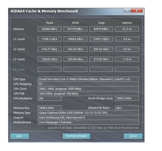Viewport: 162px width, 151px height.
Task: Click the DRAM:FSB Ratio value 48:3
Action: coord(127,108)
